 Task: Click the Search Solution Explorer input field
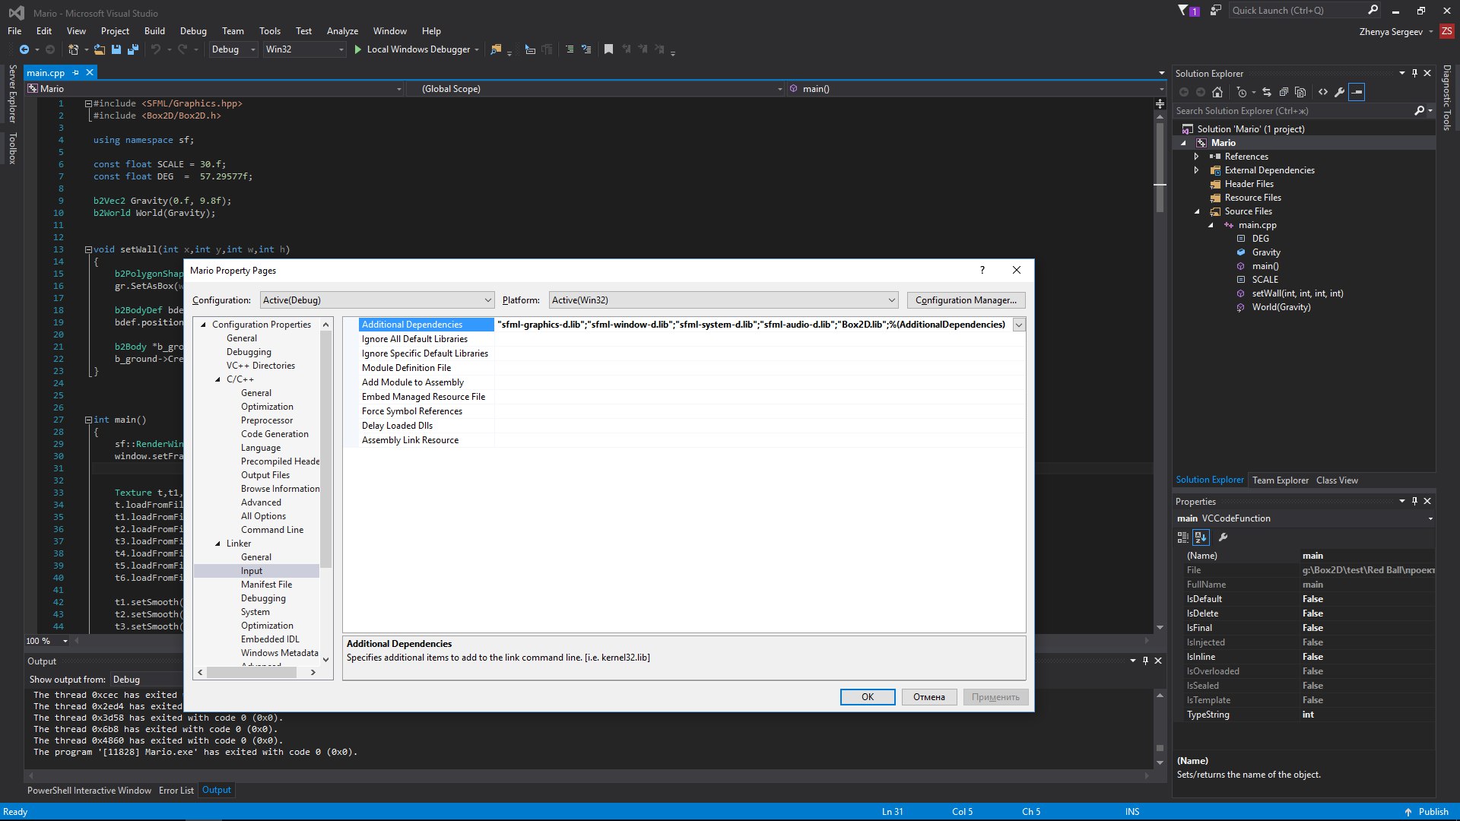[x=1292, y=111]
